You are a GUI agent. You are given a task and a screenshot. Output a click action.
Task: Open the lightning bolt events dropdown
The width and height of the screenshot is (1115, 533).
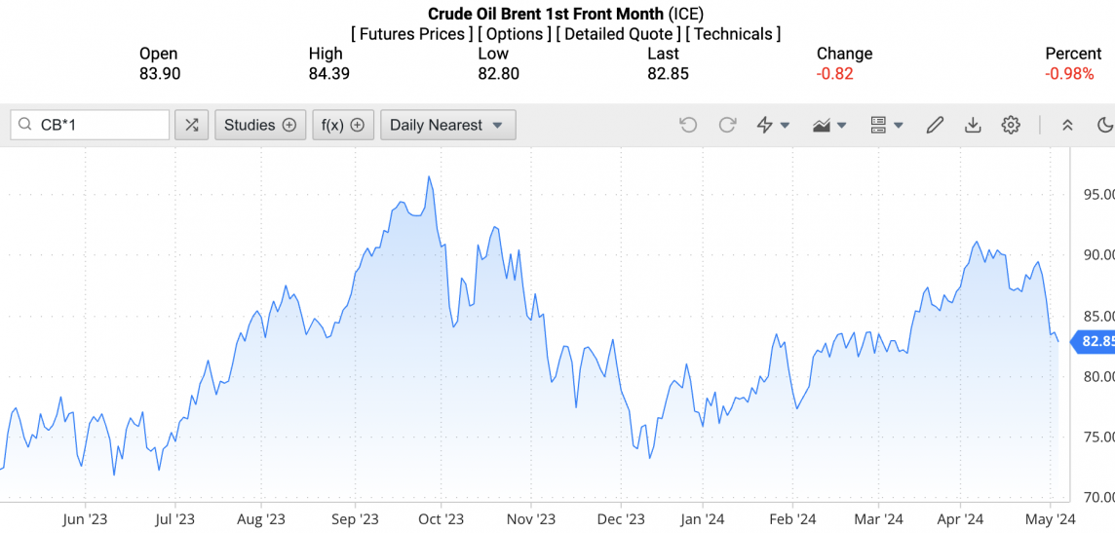tap(773, 125)
